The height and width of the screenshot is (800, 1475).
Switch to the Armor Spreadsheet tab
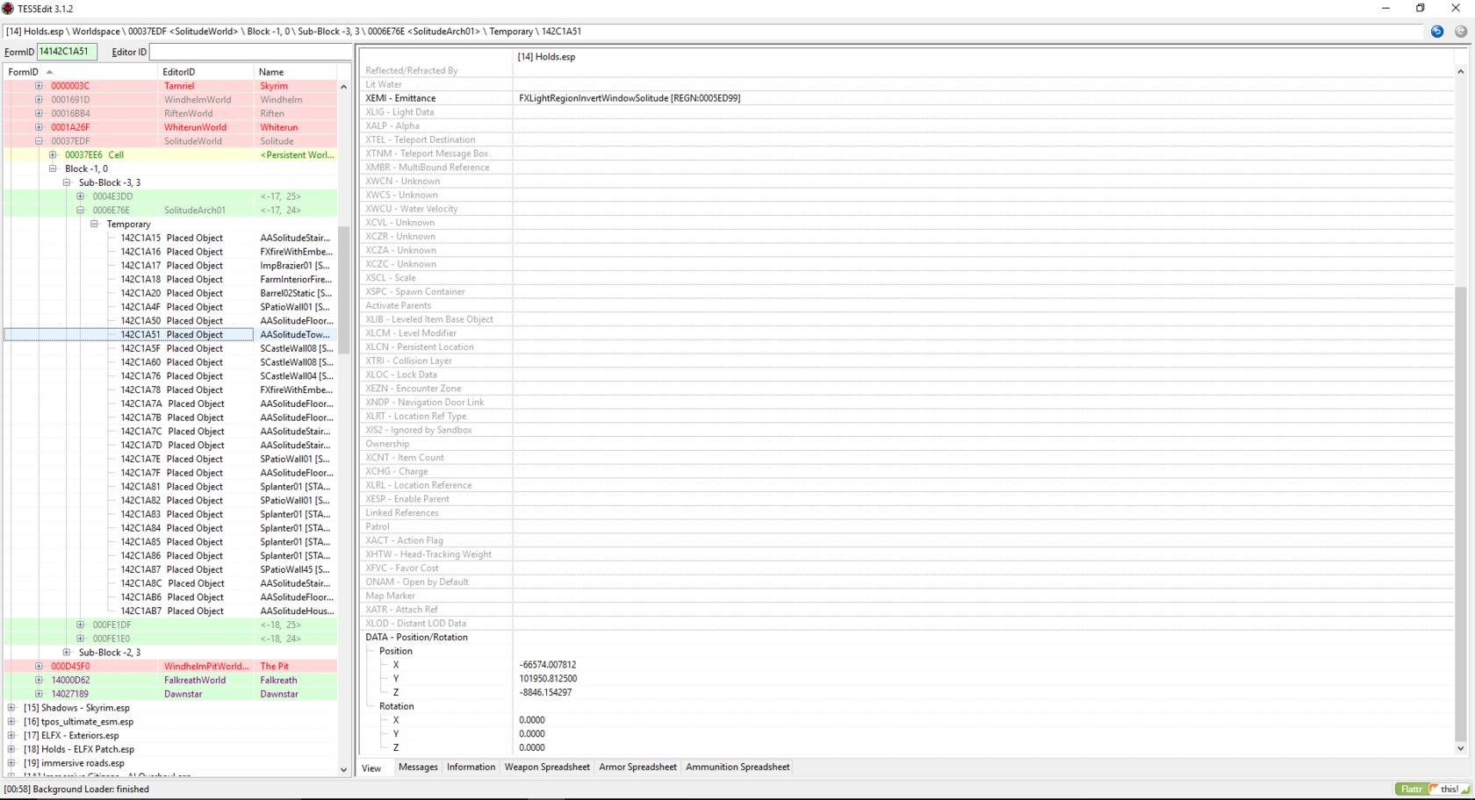[637, 768]
